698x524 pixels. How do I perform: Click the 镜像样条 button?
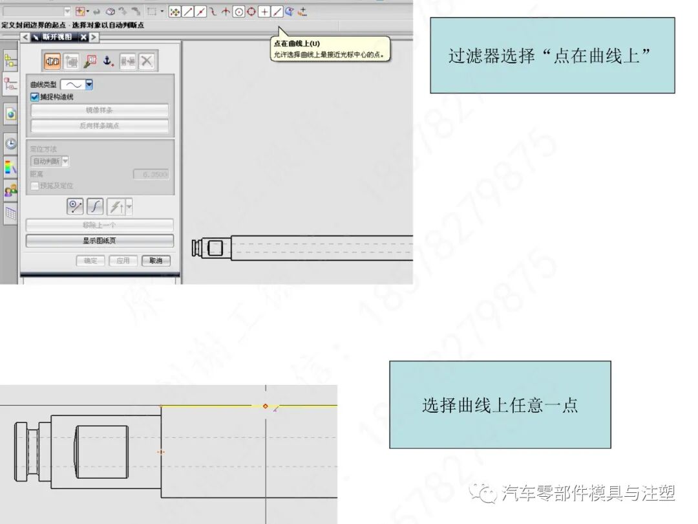(x=100, y=110)
